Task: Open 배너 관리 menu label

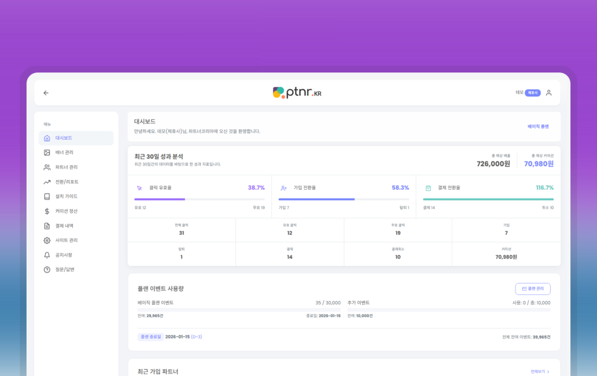Action: tap(64, 152)
